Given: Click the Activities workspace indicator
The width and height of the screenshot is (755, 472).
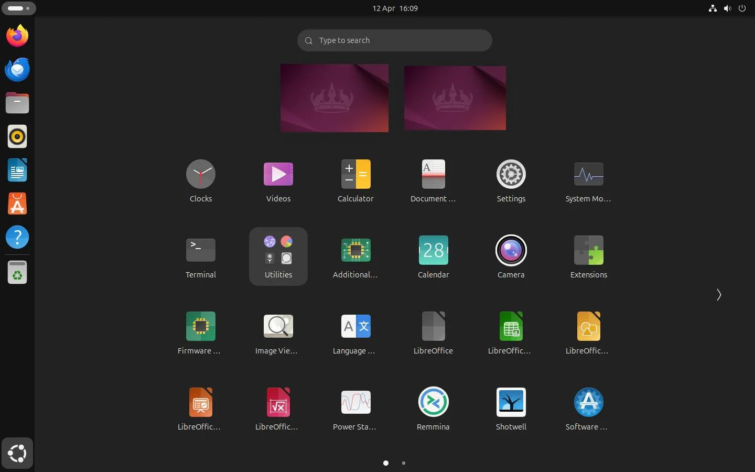Looking at the screenshot, I should 18,8.
